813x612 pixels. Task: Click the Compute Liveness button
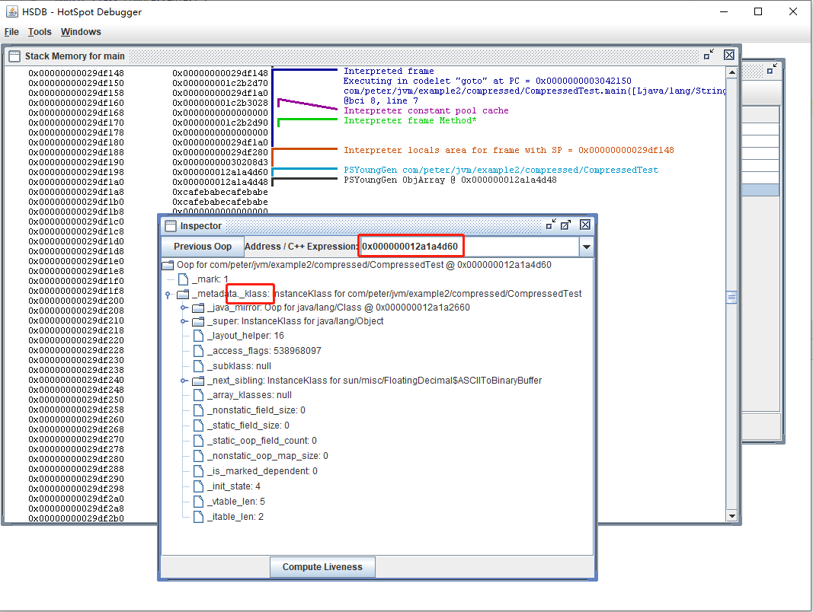point(322,566)
